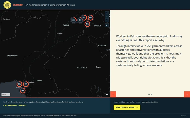Click the PUNJAB label below the 93% pin
The height and width of the screenshot is (118, 190).
[x=98, y=26]
